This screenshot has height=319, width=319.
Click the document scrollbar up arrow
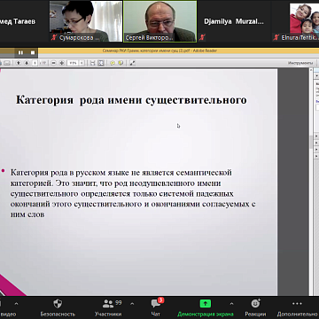point(311,70)
